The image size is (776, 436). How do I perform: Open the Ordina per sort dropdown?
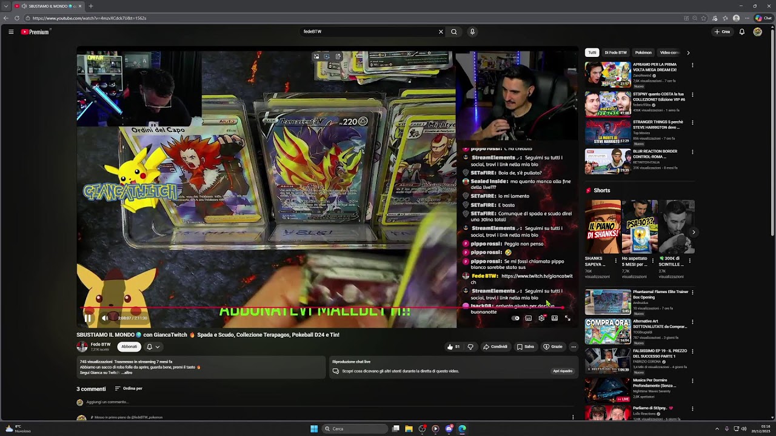129,389
